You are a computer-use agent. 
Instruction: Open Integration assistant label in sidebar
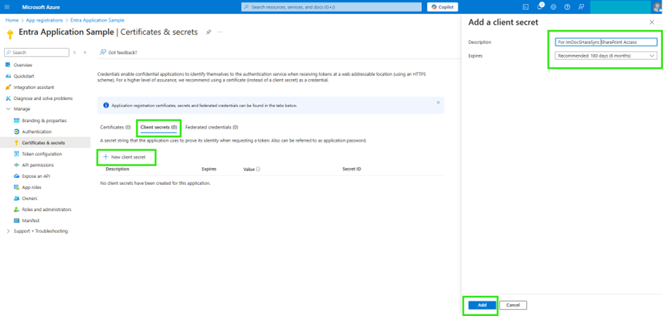point(34,87)
